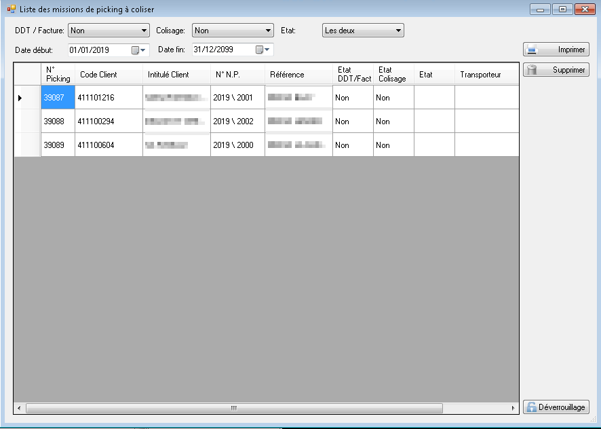Sort by the Etat Colisage column header
This screenshot has height=429, width=601.
click(393, 74)
